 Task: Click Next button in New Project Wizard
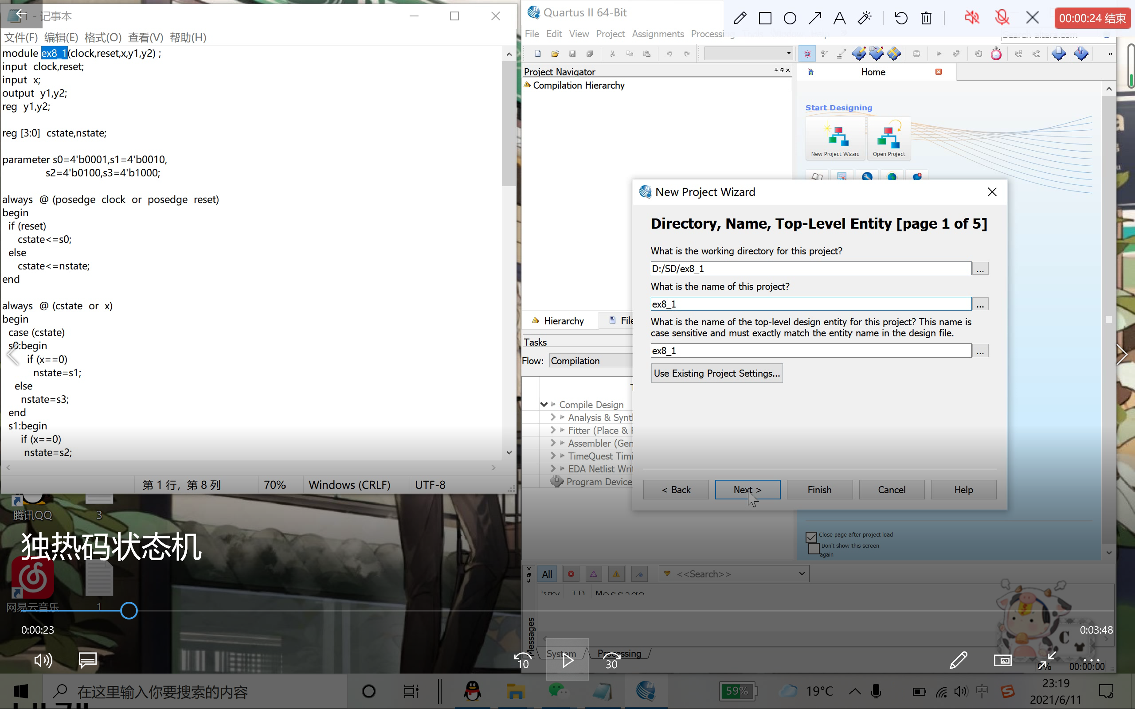748,490
